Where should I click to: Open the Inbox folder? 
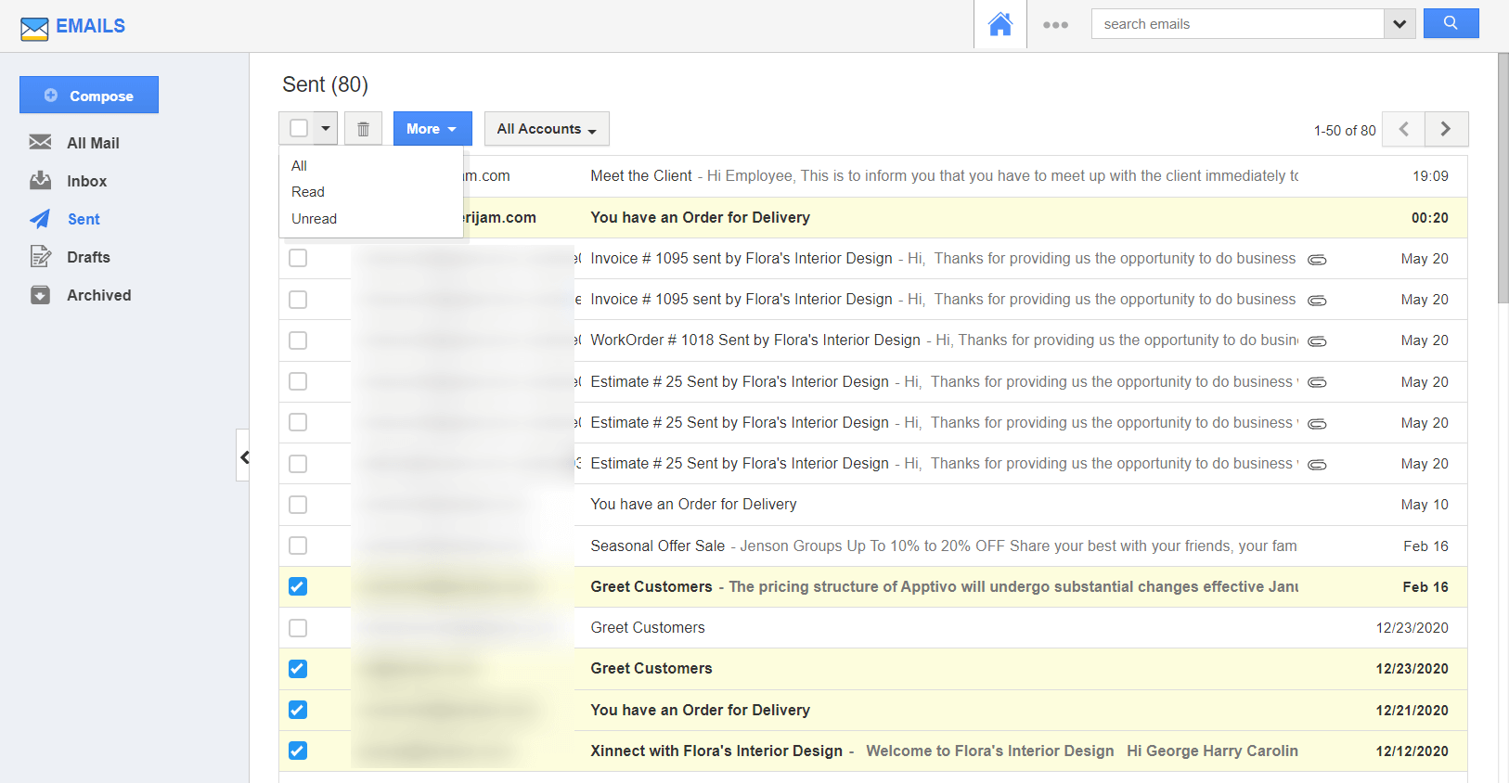coord(86,181)
